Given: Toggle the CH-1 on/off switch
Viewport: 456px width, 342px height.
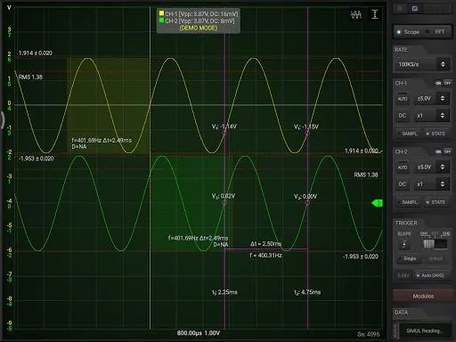Looking at the screenshot, I should pos(443,83).
